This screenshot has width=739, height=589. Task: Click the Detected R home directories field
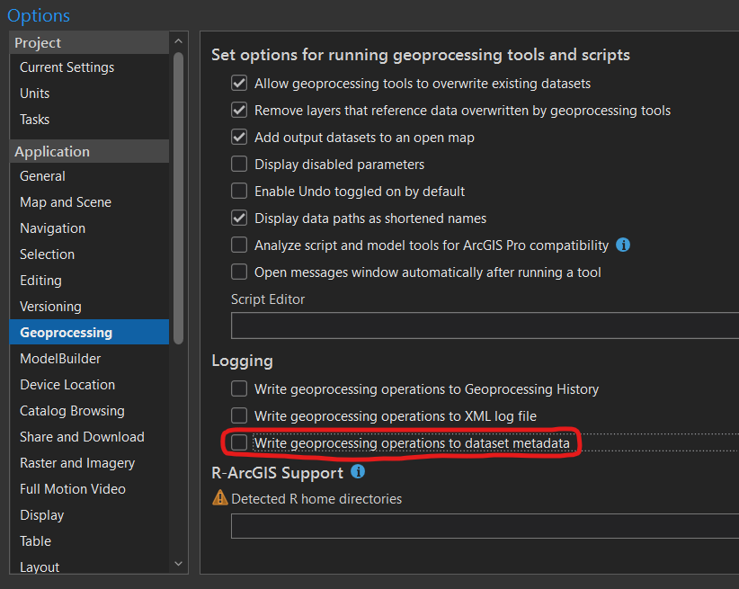(x=485, y=526)
